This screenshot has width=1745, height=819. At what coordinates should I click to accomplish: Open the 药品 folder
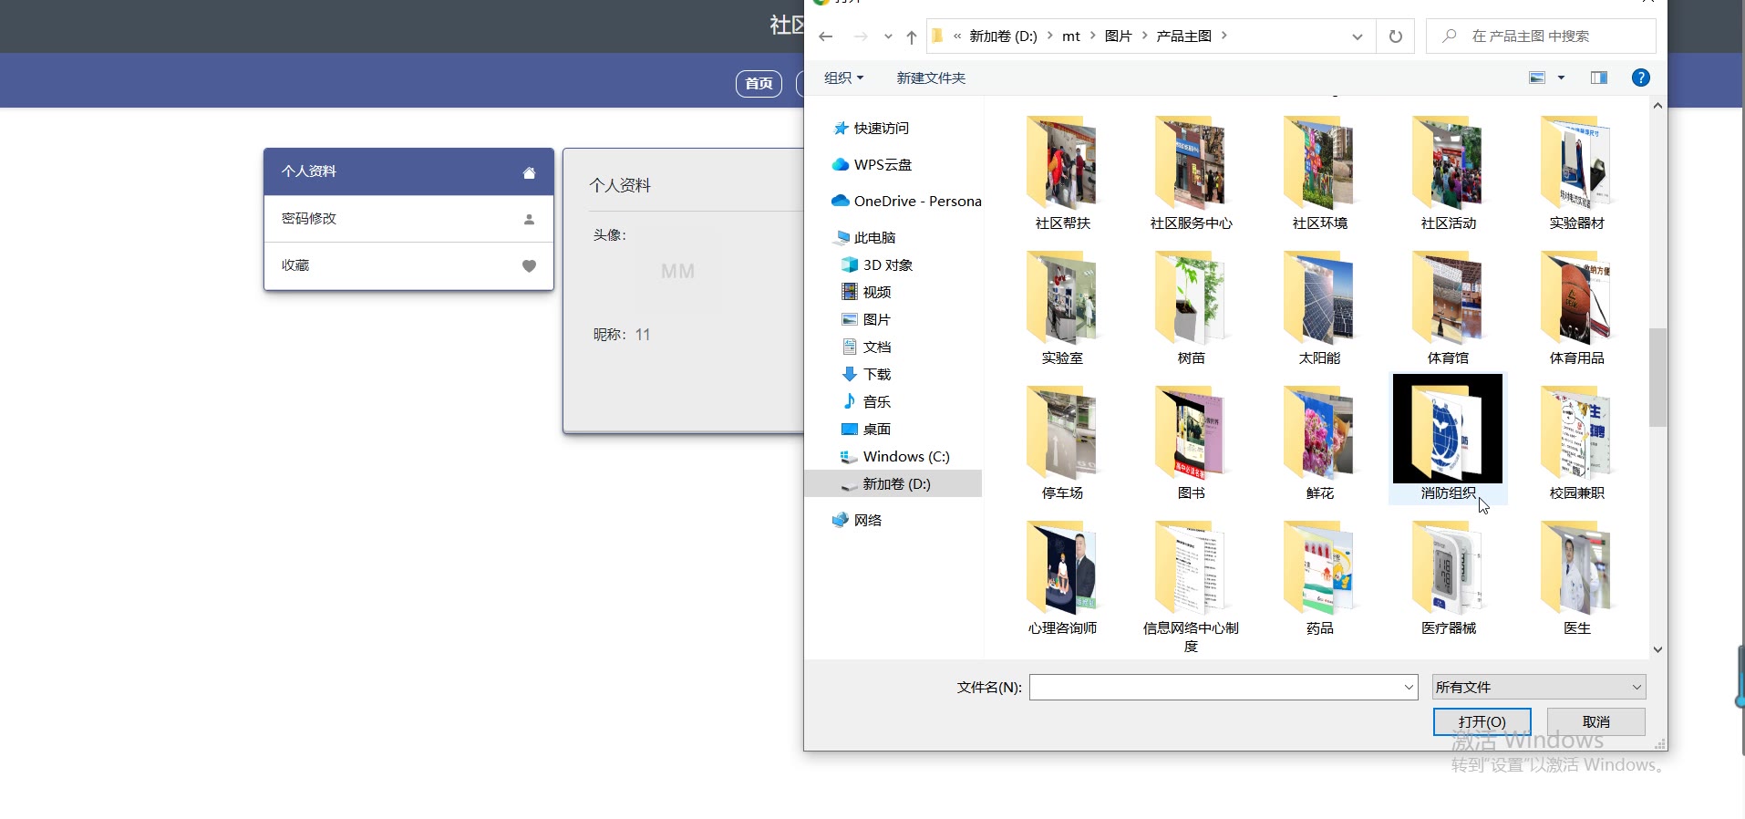point(1319,578)
